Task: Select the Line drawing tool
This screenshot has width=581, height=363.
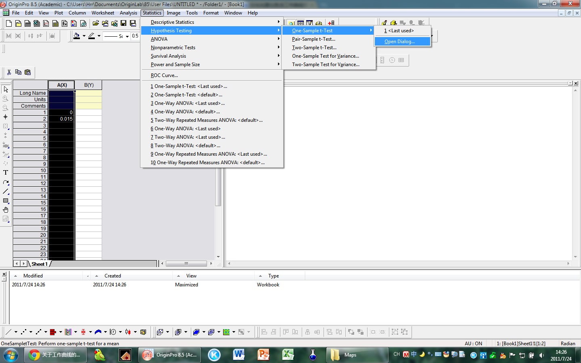Action: click(6, 192)
